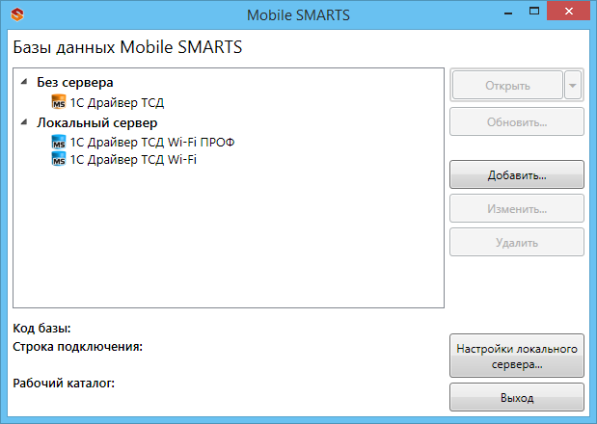Click the blue icon next to 1С Драйвер ТСД Wi-Fi

coord(58,159)
